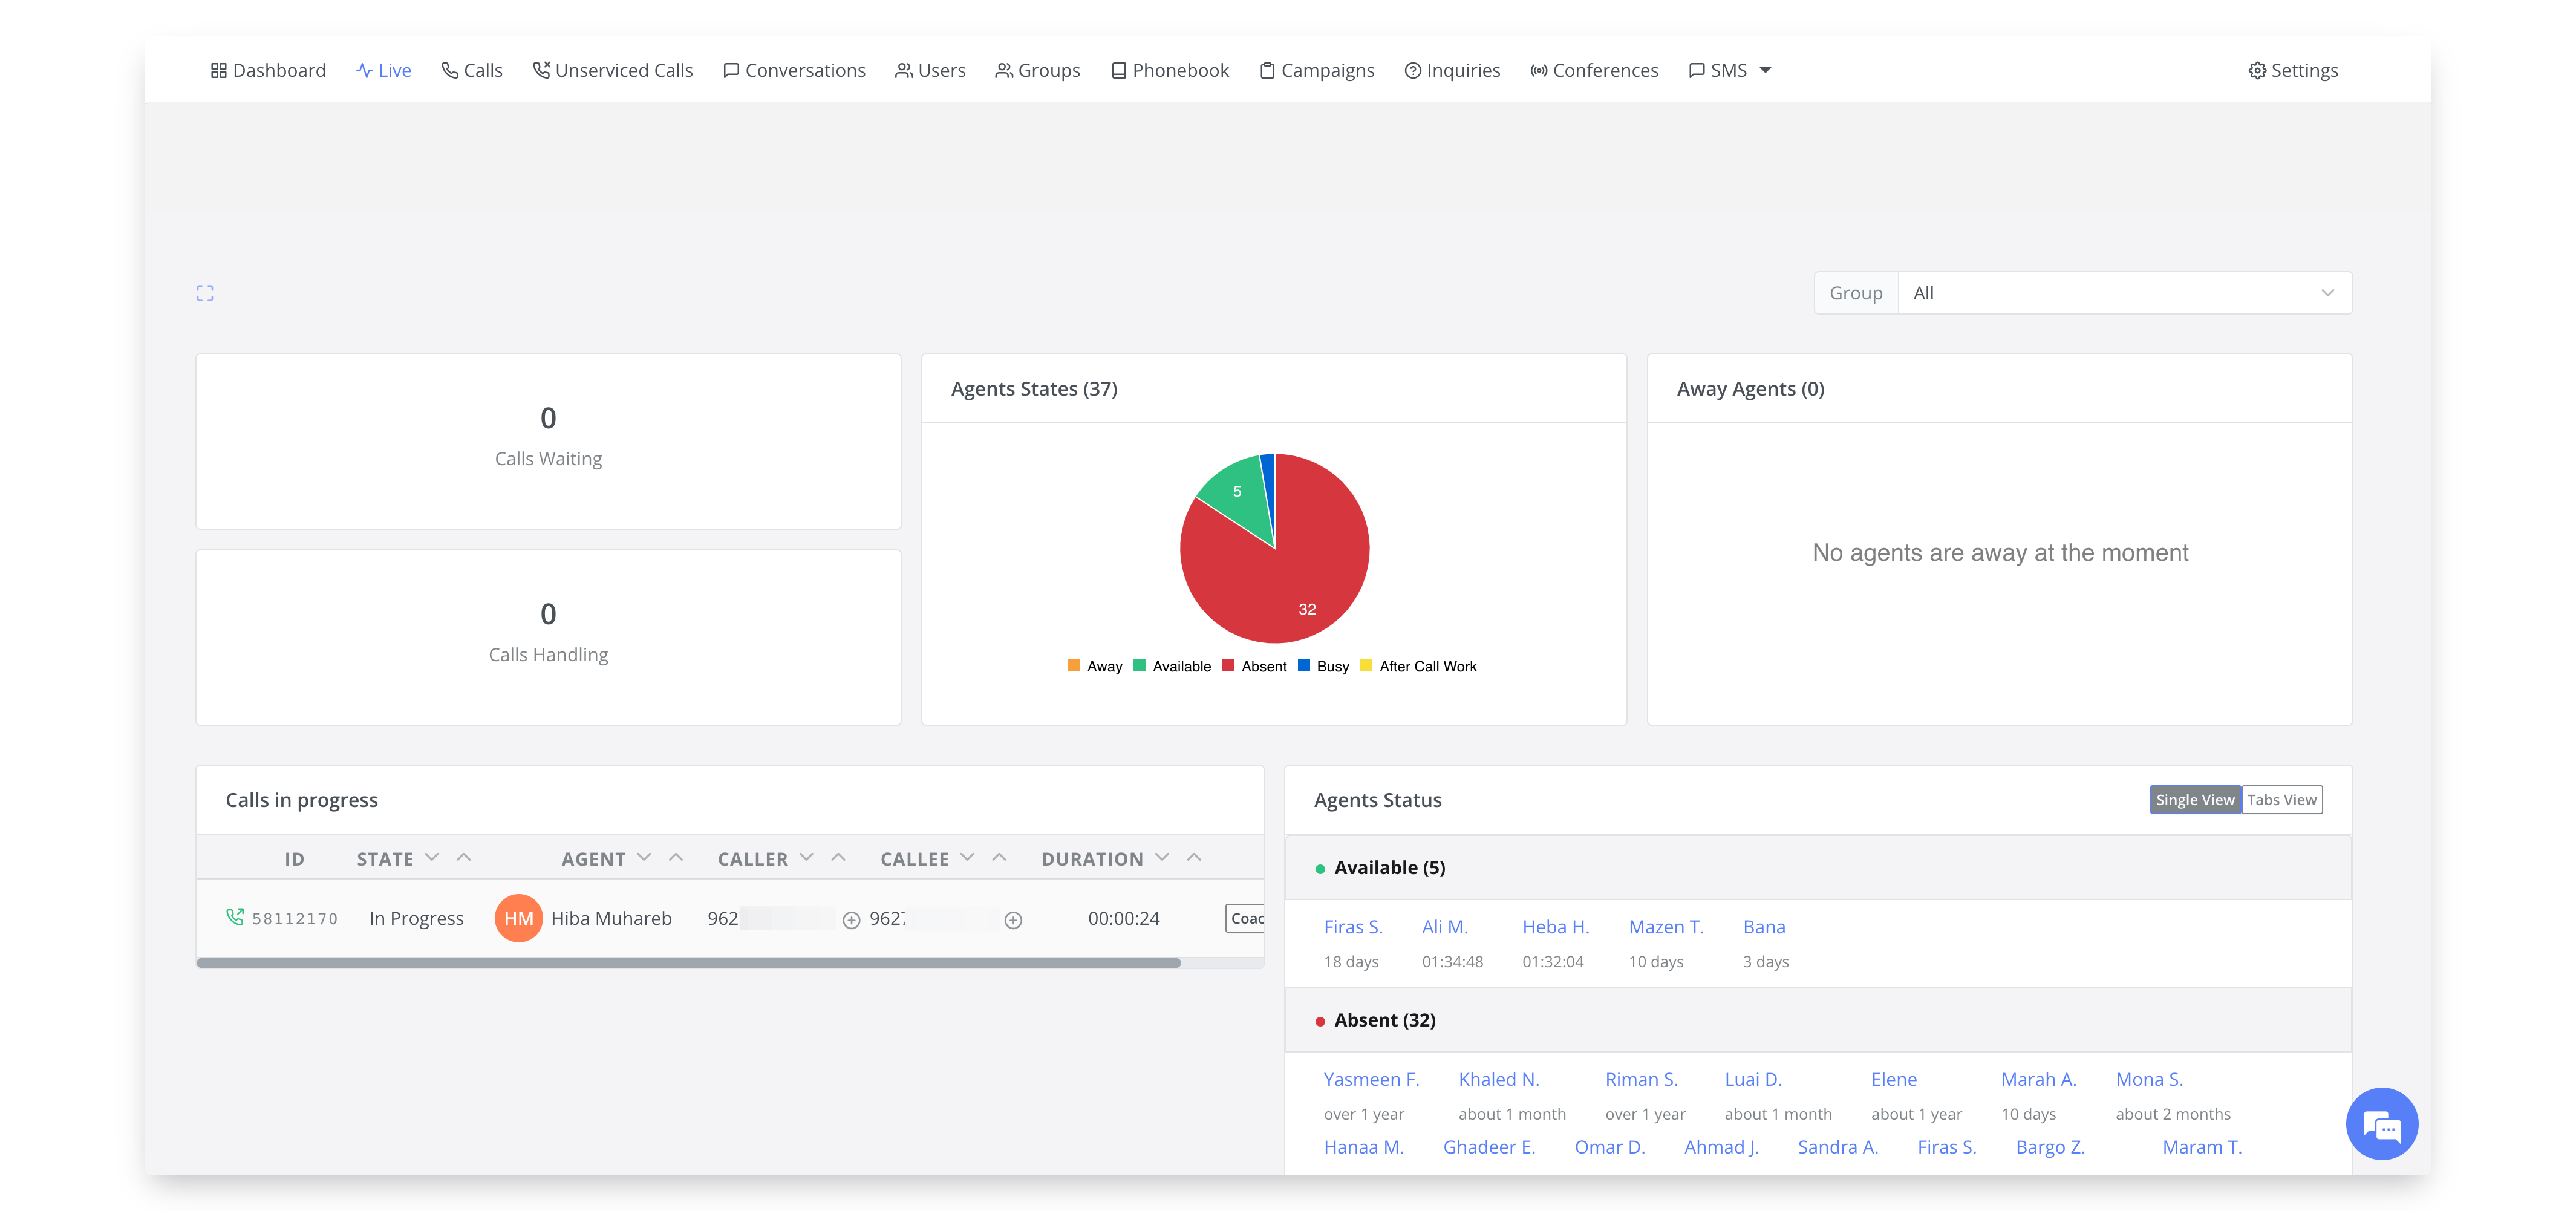Toggle the fullscreen expand icon
The image size is (2576, 1211).
(205, 293)
